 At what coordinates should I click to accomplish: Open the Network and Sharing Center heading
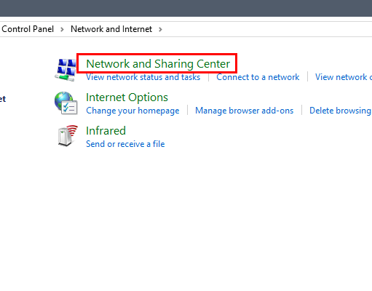pos(158,64)
